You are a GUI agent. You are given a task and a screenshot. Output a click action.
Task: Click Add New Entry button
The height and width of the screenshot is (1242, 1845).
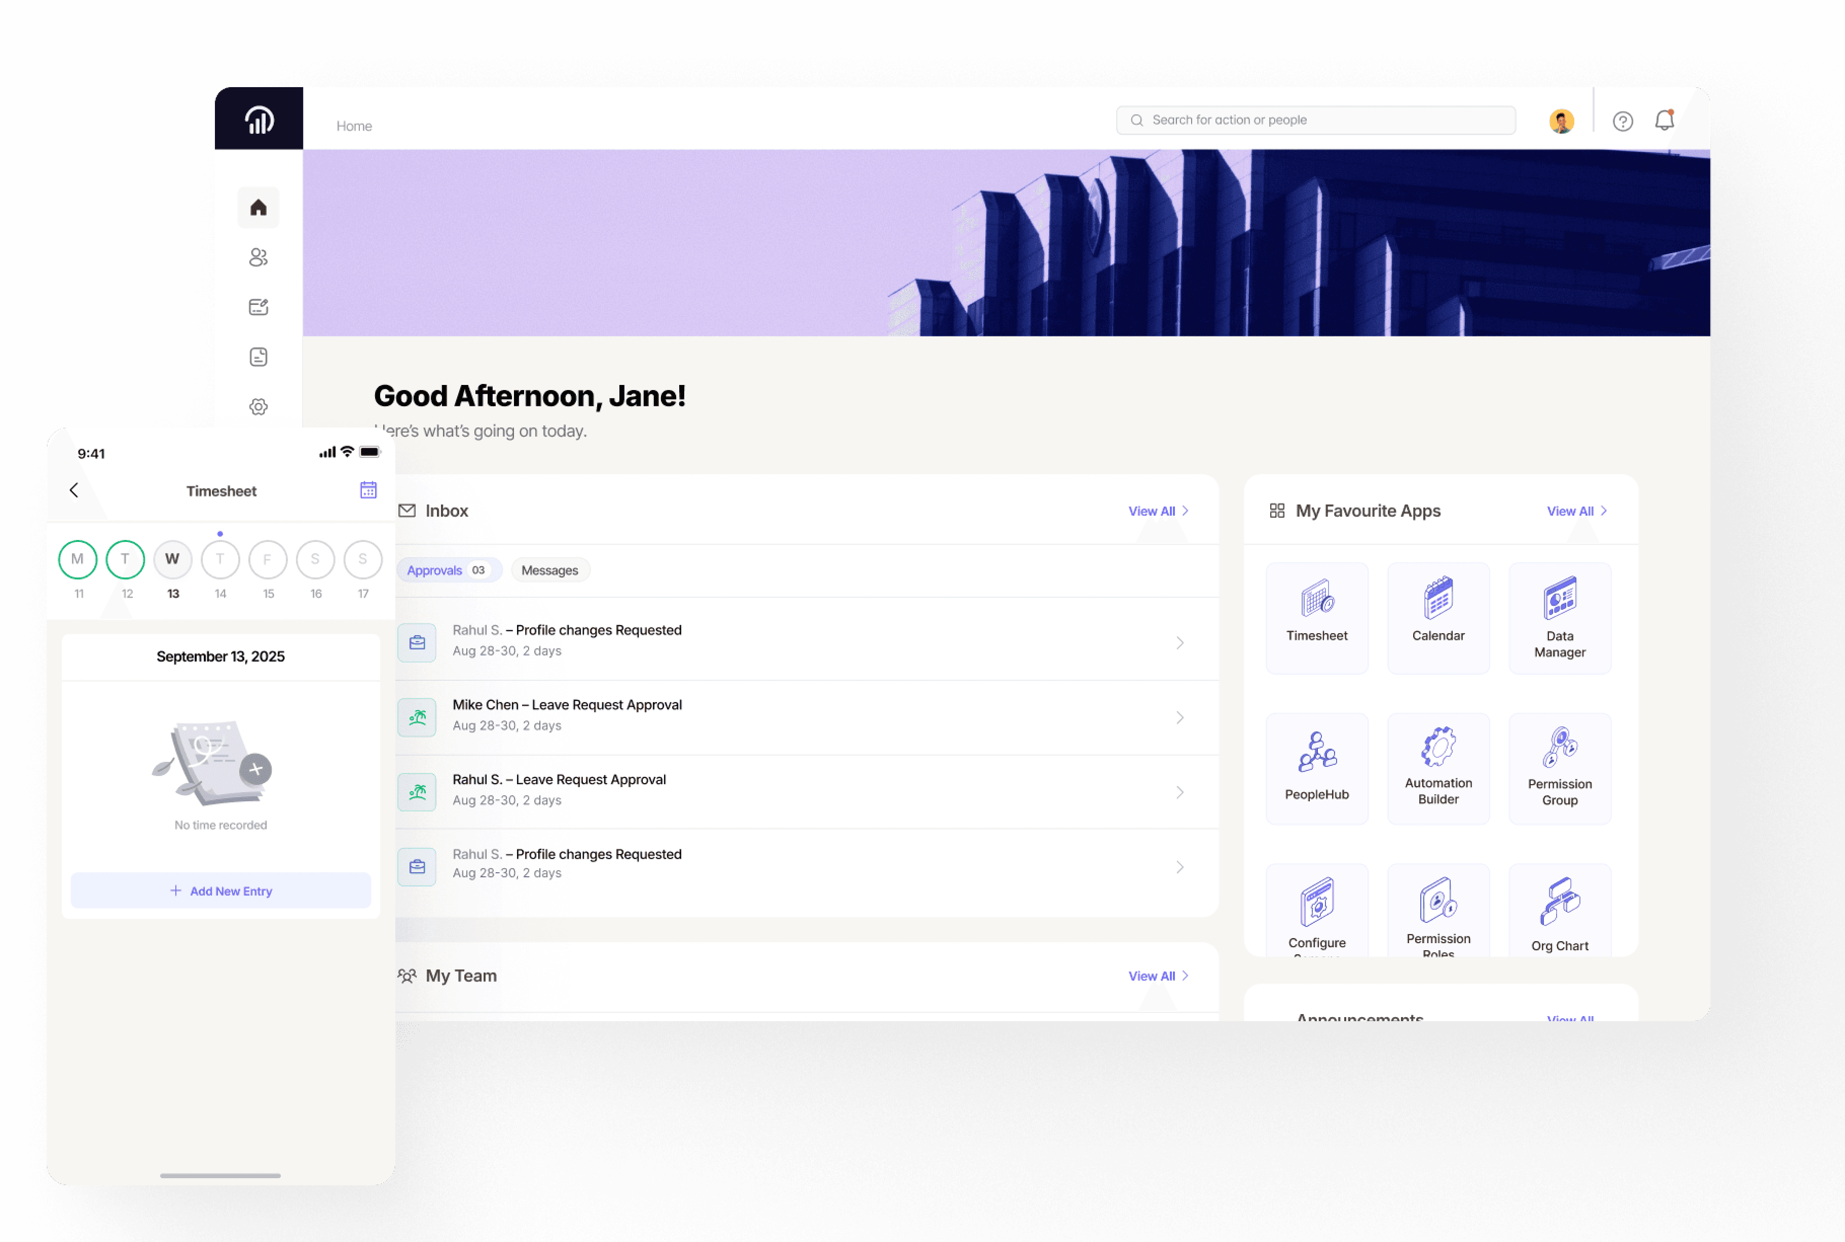point(220,891)
